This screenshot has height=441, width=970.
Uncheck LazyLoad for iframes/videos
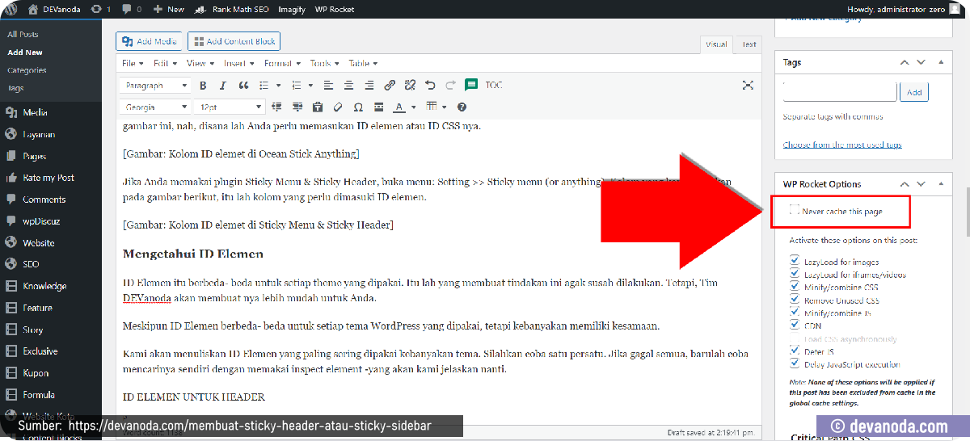pos(795,273)
